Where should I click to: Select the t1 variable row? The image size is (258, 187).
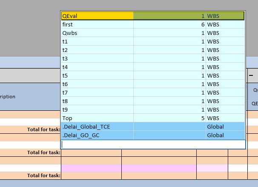(x=97, y=41)
